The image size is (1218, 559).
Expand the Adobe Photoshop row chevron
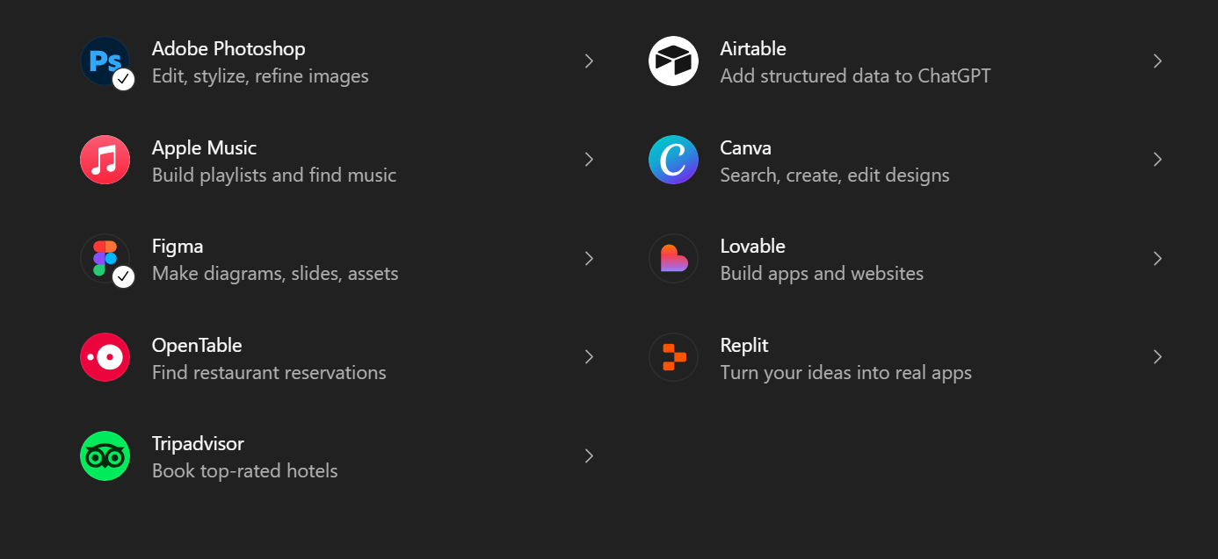point(589,61)
